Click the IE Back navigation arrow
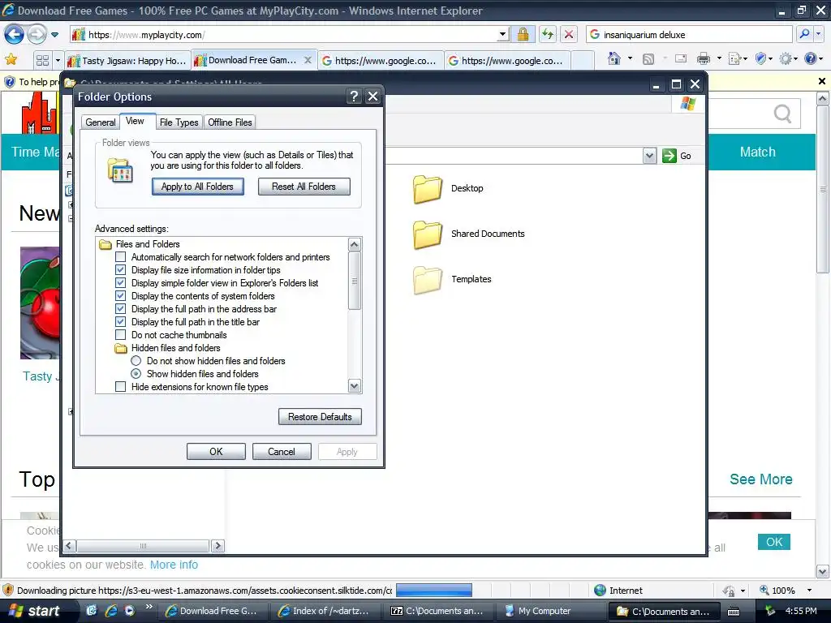Image resolution: width=831 pixels, height=623 pixels. [14, 35]
